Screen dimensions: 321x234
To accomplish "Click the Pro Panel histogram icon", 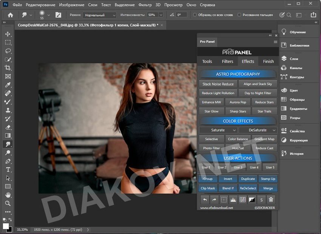I will (233, 200).
